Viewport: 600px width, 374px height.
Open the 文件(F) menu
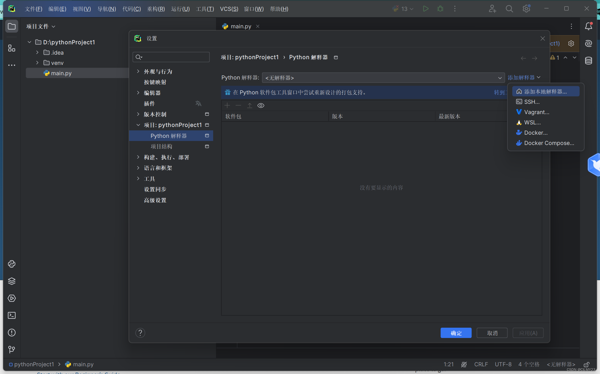click(33, 9)
